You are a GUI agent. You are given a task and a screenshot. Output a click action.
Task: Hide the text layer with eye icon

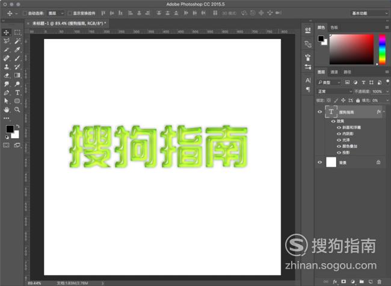tap(319, 112)
